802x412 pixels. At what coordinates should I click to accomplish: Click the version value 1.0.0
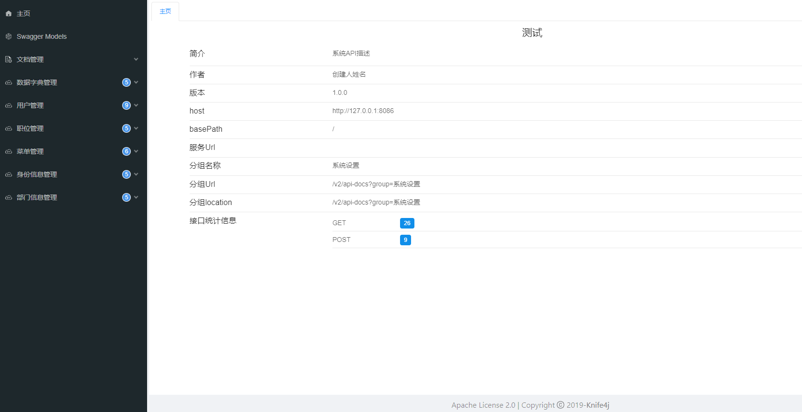coord(340,92)
